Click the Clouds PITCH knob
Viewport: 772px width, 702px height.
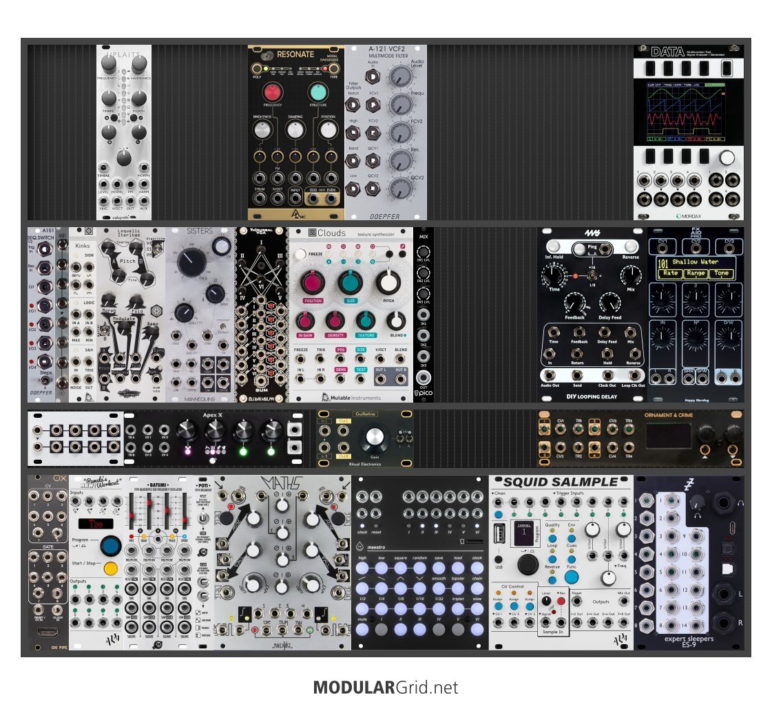(388, 282)
